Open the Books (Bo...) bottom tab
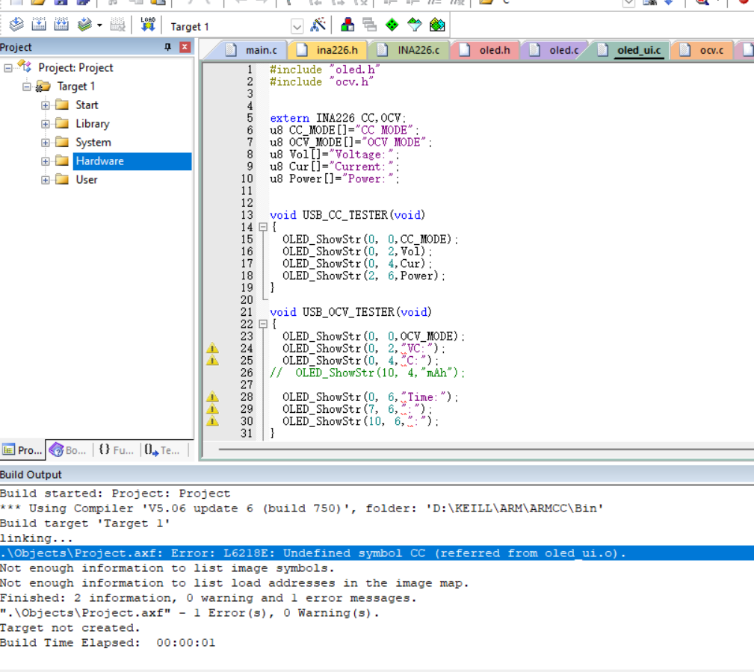754x672 pixels. (68, 450)
